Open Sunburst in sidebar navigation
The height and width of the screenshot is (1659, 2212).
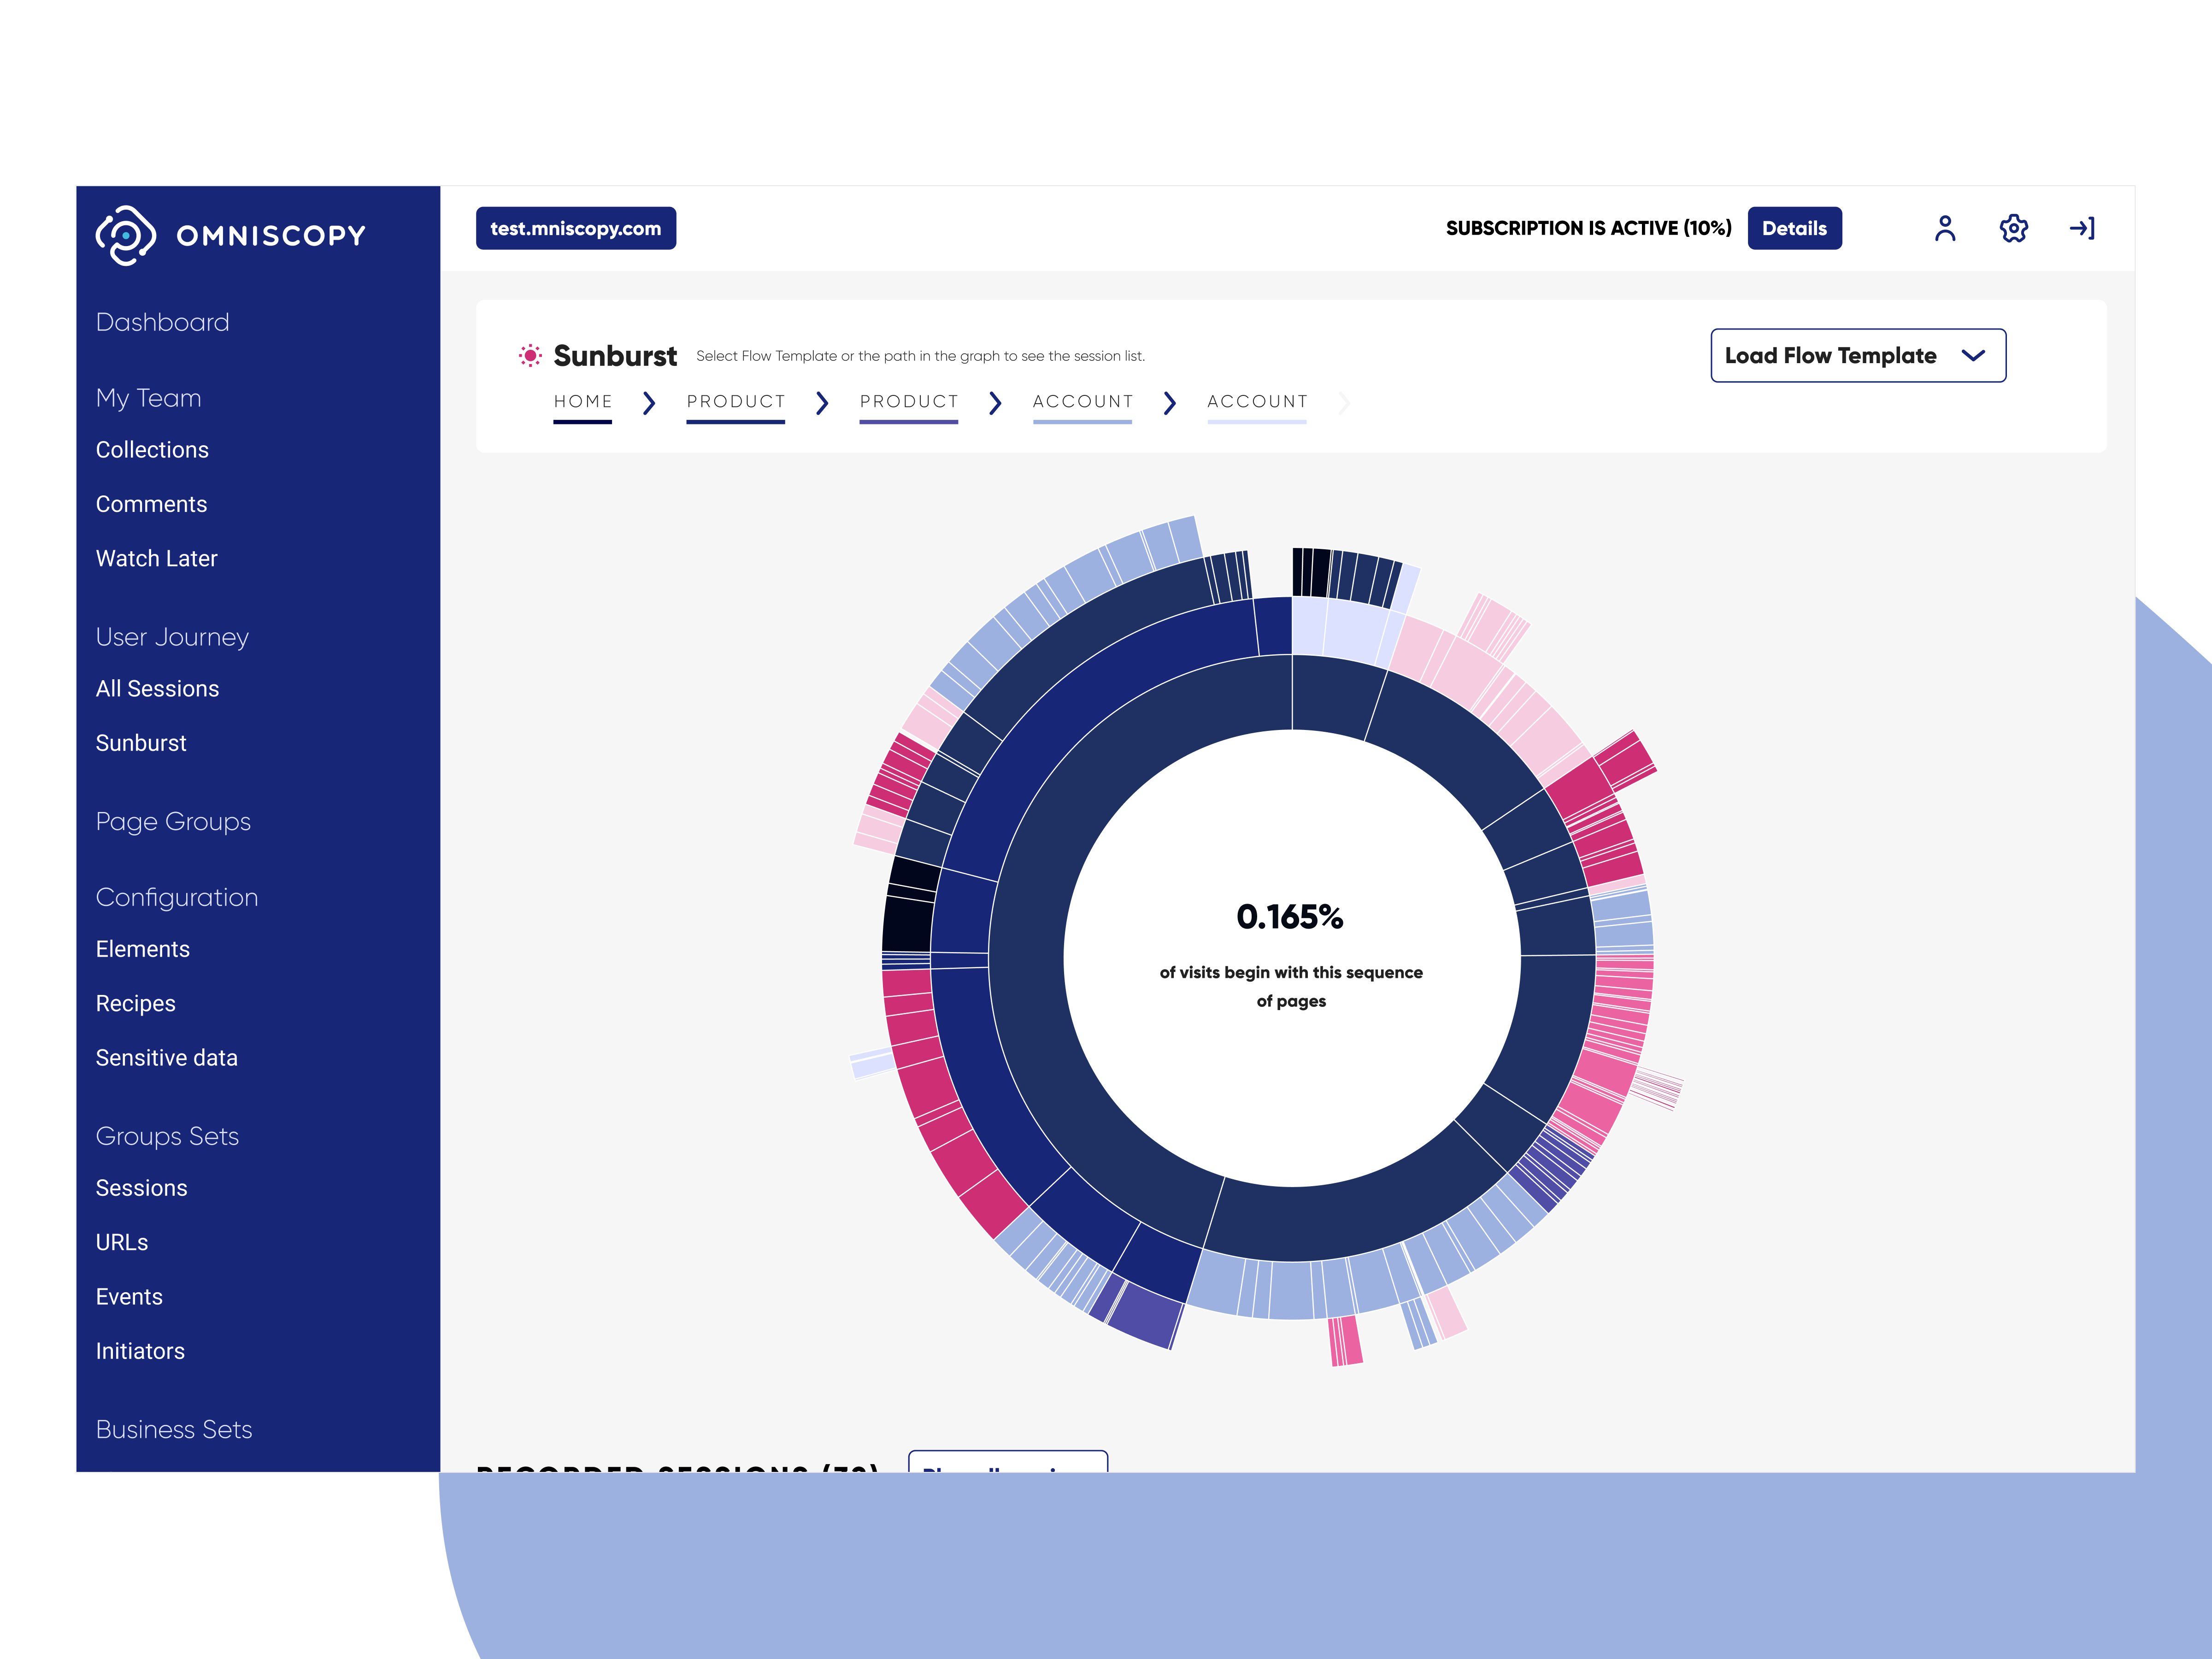click(x=141, y=743)
